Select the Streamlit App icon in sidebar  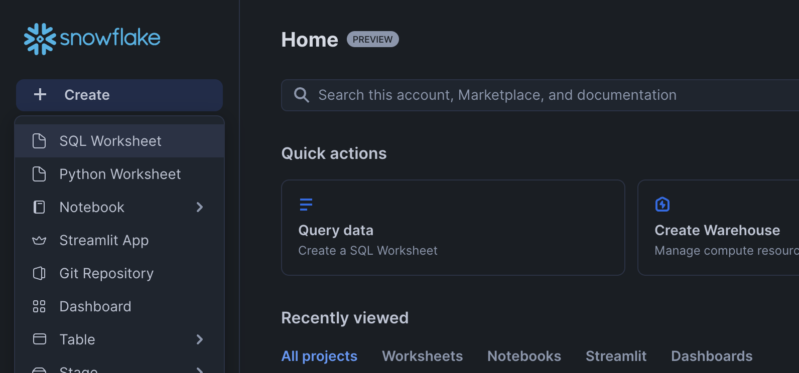pyautogui.click(x=39, y=240)
